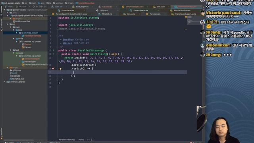Click the yellow lightbulb intention icon
The width and height of the screenshot is (254, 143).
(60, 69)
